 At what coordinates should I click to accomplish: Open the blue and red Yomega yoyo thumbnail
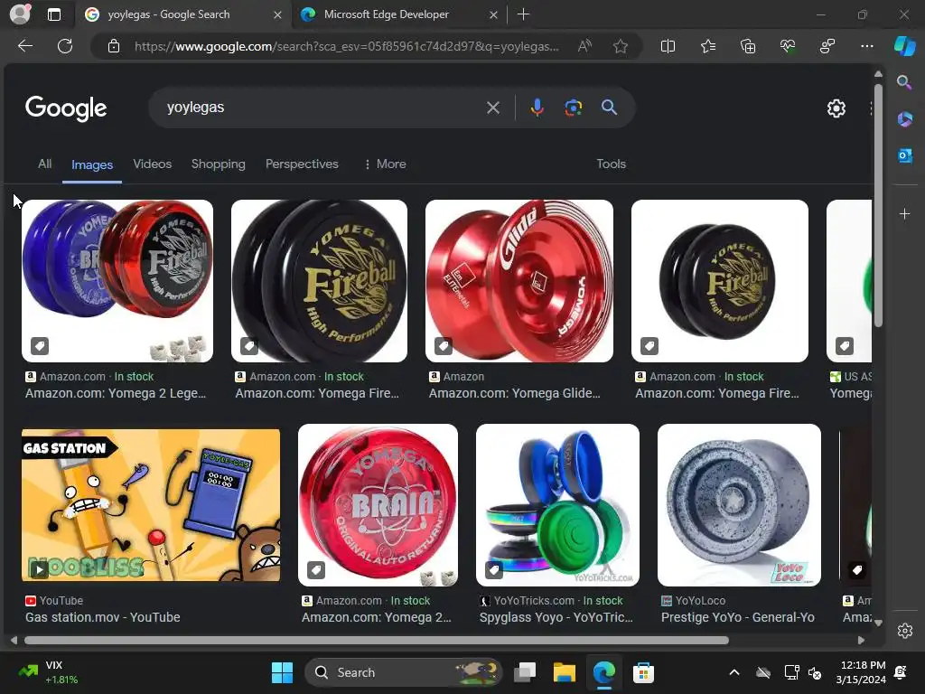click(x=117, y=281)
